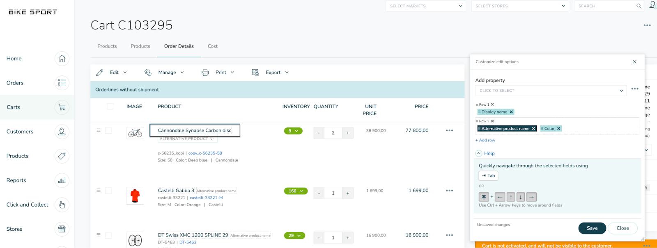657x248 pixels.
Task: Remove the Display name property tag
Action: click(x=511, y=112)
